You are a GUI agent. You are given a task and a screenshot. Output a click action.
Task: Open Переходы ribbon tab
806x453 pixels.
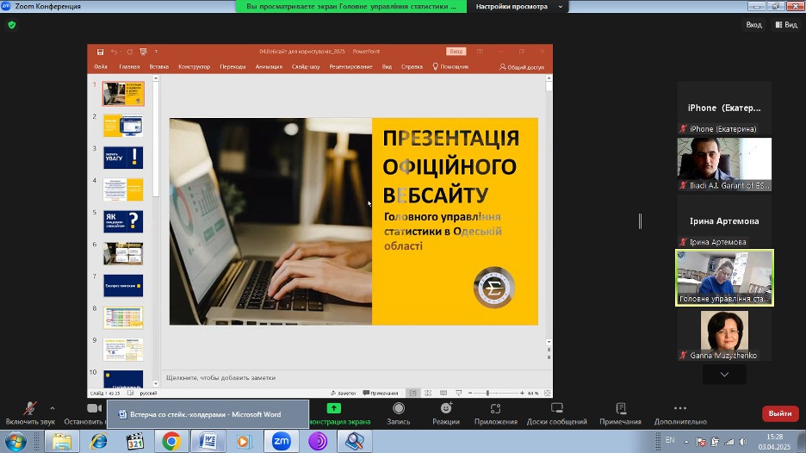pos(232,67)
